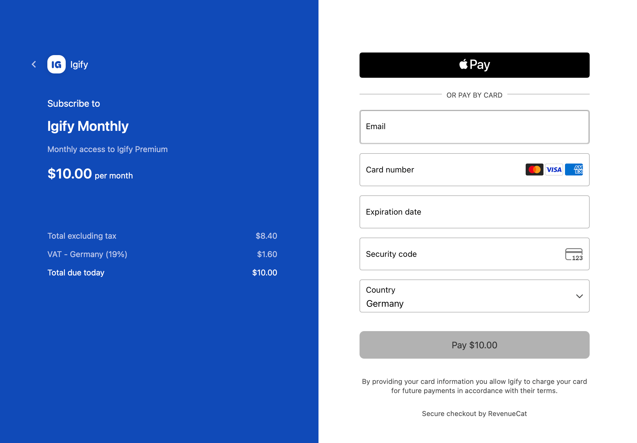This screenshot has width=637, height=443.
Task: Click the back arrow icon
Action: (x=34, y=64)
